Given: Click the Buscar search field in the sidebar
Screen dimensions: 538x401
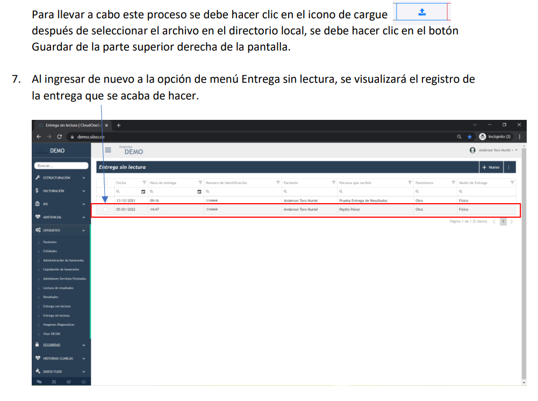Looking at the screenshot, I should pos(61,166).
